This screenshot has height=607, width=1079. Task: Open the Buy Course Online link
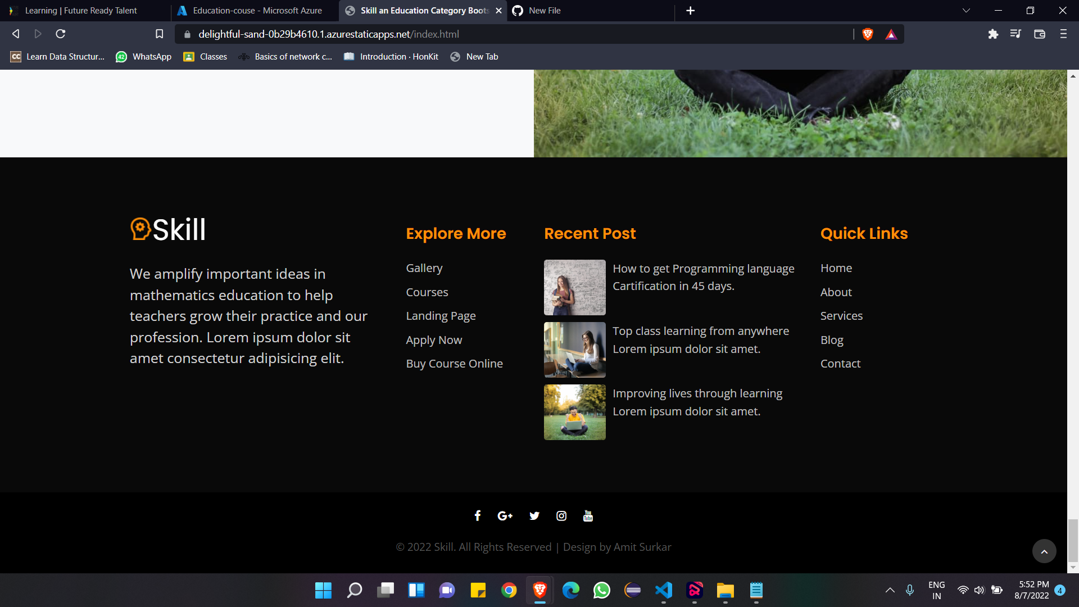pyautogui.click(x=454, y=364)
